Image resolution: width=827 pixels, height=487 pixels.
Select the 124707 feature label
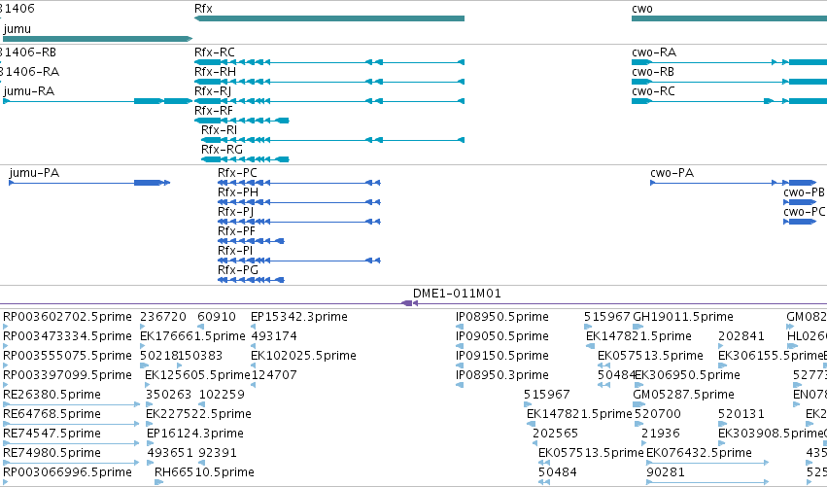click(274, 375)
